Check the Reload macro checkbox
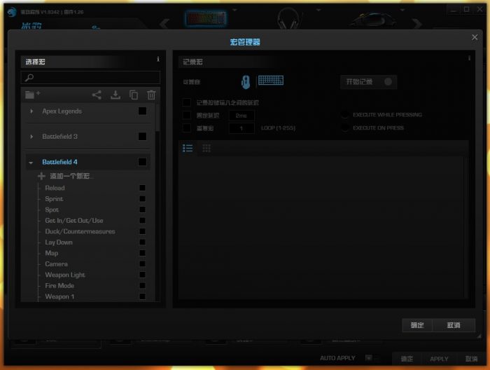490x370 pixels. pyautogui.click(x=143, y=188)
